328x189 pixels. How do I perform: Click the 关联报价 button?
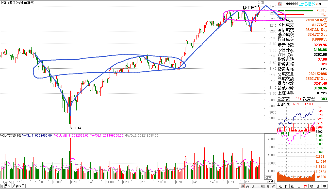point(19,186)
